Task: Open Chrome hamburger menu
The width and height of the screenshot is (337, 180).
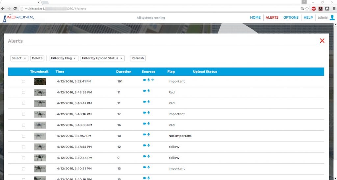Action: click(x=334, y=9)
